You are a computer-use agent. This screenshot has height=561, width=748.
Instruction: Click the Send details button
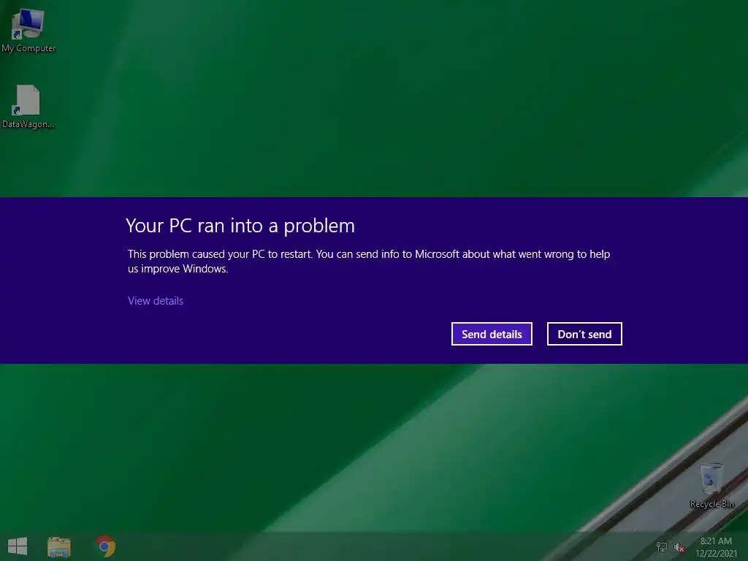click(x=492, y=334)
